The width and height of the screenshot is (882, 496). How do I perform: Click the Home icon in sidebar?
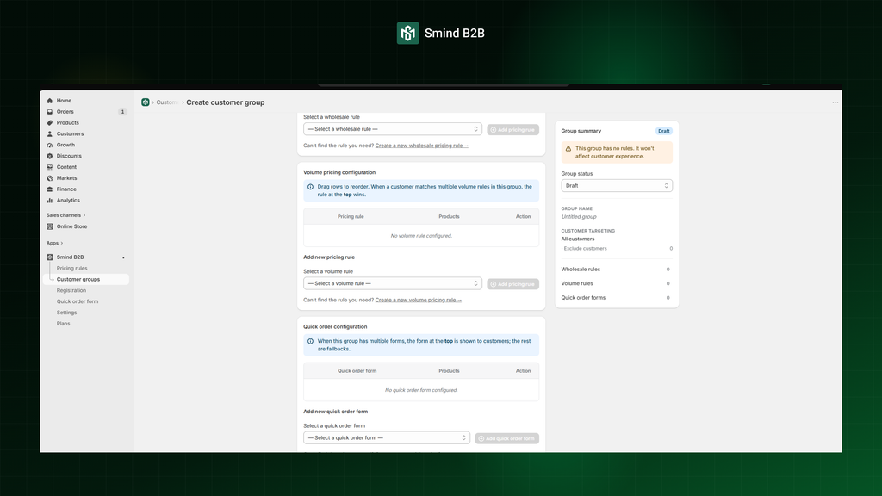tap(49, 101)
